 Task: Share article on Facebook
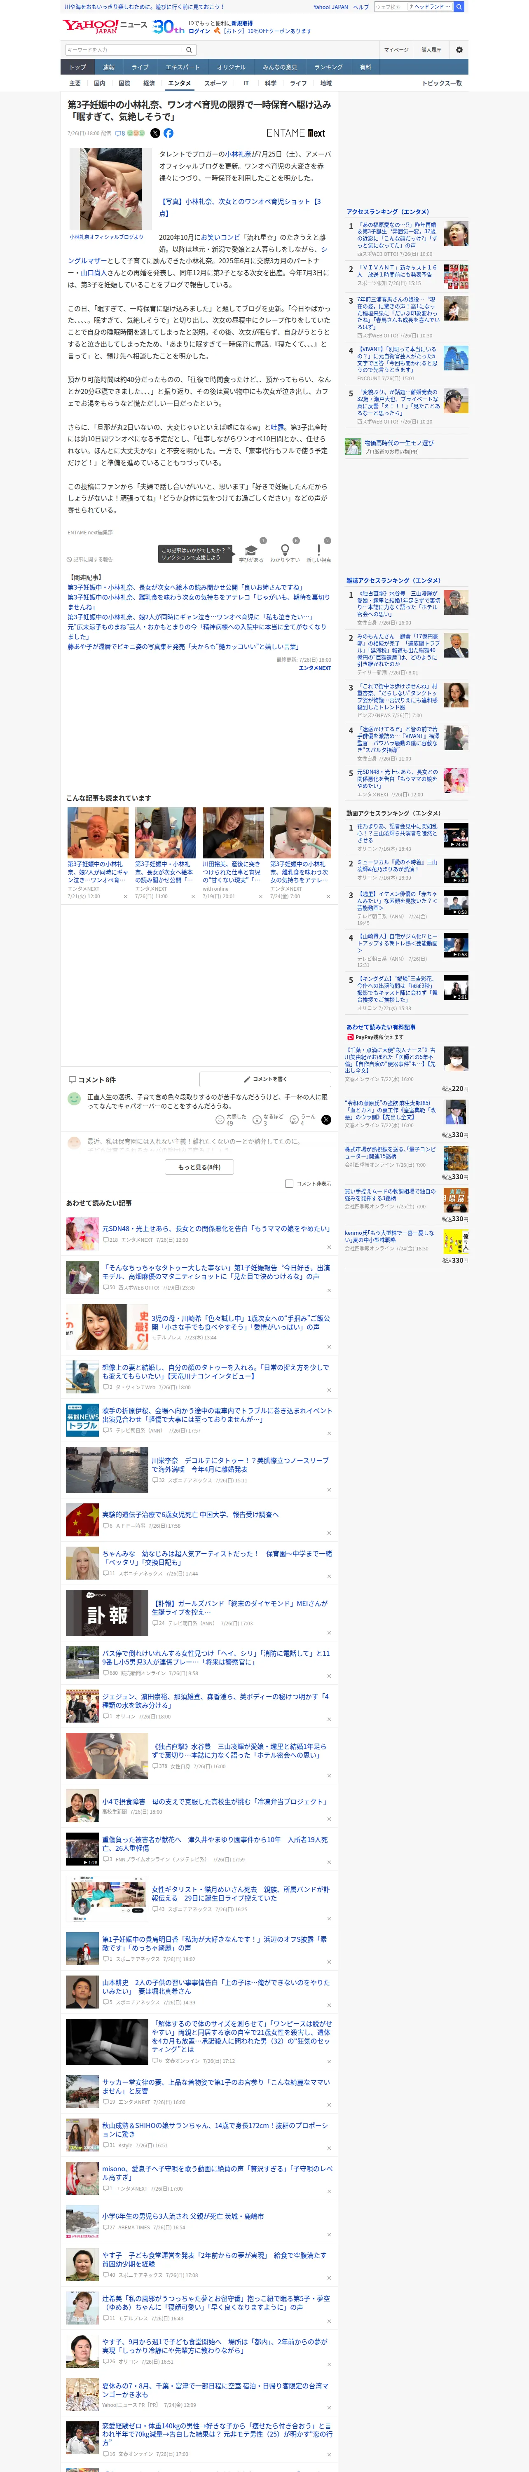tap(168, 133)
